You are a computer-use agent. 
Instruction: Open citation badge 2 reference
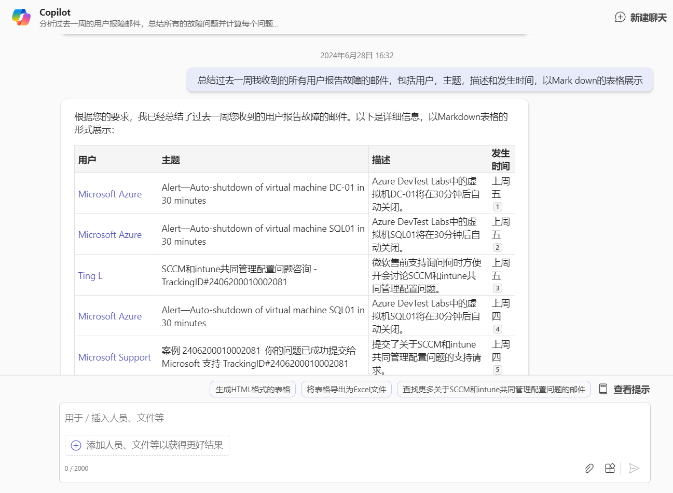[497, 248]
